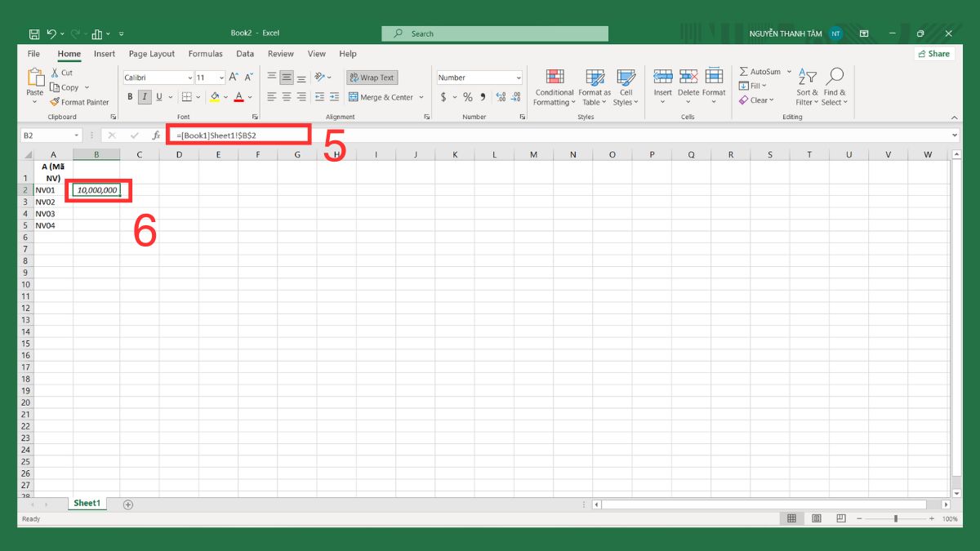The width and height of the screenshot is (980, 551).
Task: Click the Orientation text angle icon
Action: [x=320, y=78]
